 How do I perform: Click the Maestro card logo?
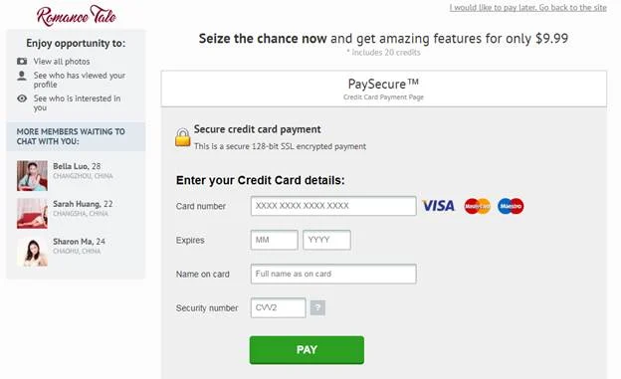click(x=511, y=206)
